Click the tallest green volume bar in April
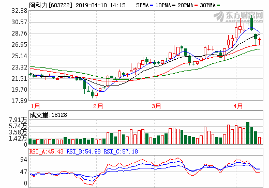This screenshot has width=269, height=188. (x=248, y=133)
